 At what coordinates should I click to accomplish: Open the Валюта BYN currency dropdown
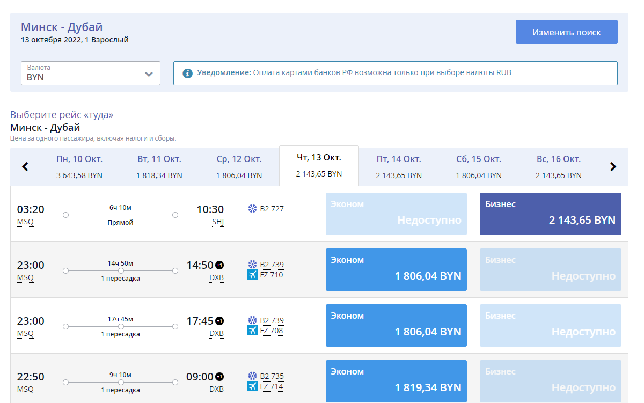[91, 73]
